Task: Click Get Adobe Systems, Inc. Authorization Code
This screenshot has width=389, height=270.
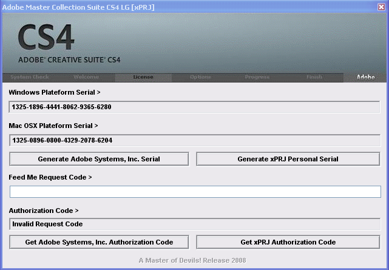Action: click(99, 242)
